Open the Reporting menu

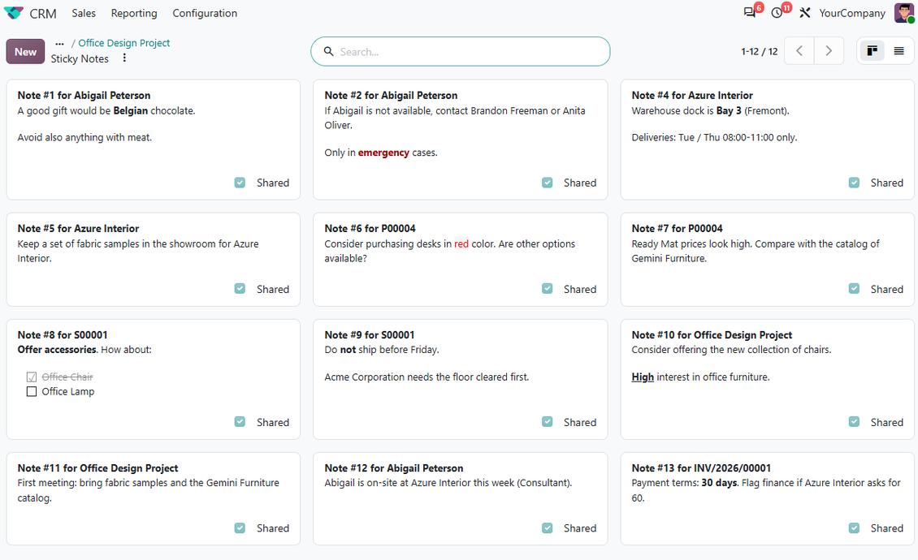tap(134, 13)
